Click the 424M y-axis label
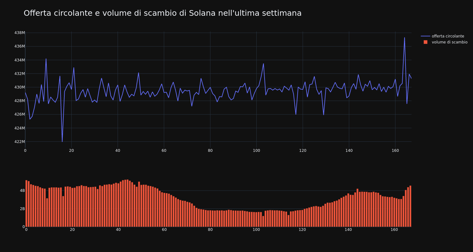The height and width of the screenshot is (252, 473). click(x=20, y=128)
